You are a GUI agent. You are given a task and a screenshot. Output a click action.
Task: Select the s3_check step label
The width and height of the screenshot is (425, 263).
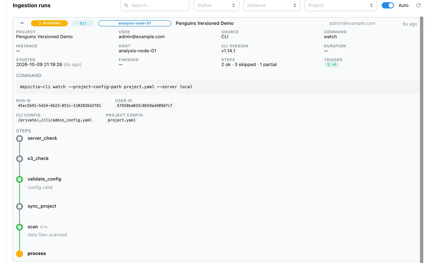(x=38, y=158)
